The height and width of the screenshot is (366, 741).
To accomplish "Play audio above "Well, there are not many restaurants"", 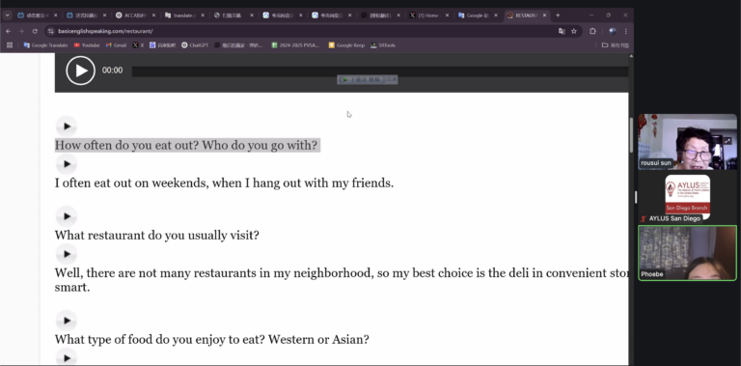I will click(x=67, y=254).
